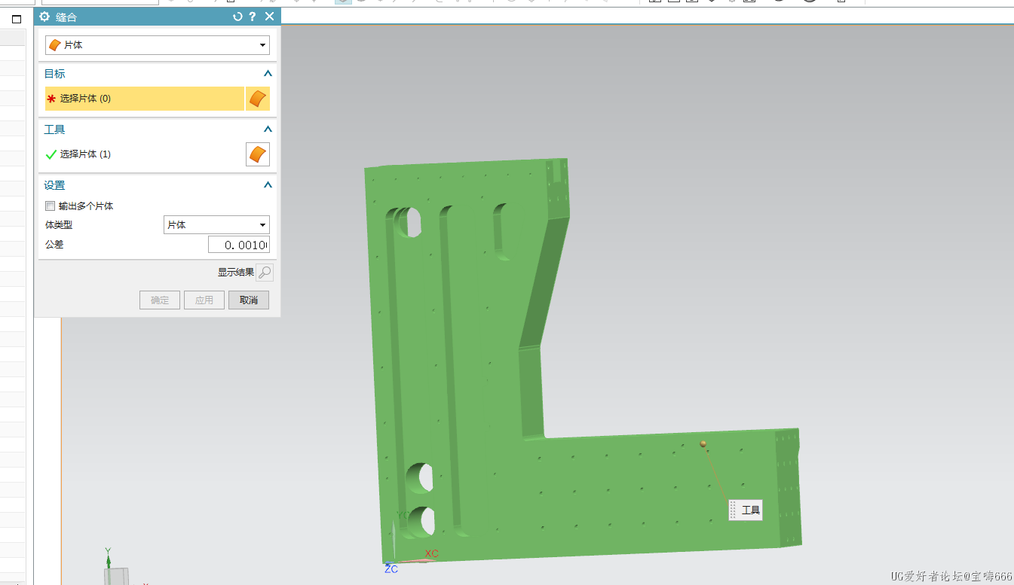This screenshot has width=1014, height=585.
Task: Click the orange handle point on model
Action: pos(703,444)
